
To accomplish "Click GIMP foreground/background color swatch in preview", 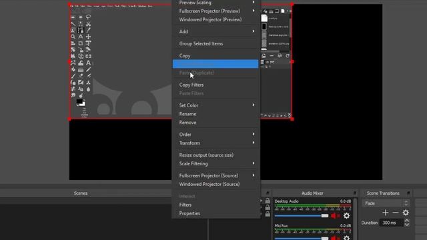I will click(81, 103).
